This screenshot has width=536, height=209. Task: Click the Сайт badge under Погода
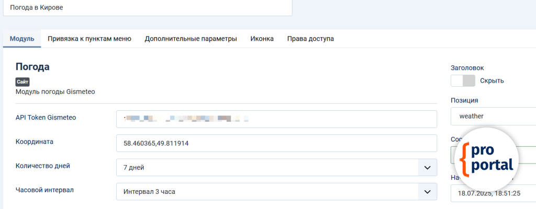click(23, 82)
